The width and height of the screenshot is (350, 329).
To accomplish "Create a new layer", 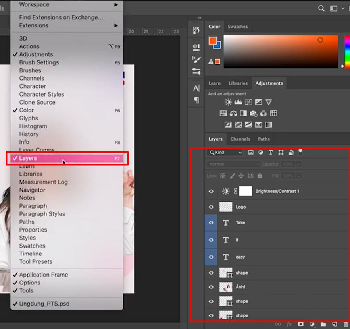I will [x=335, y=324].
